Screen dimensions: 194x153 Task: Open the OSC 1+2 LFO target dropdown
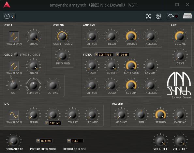pyautogui.click(x=53, y=123)
